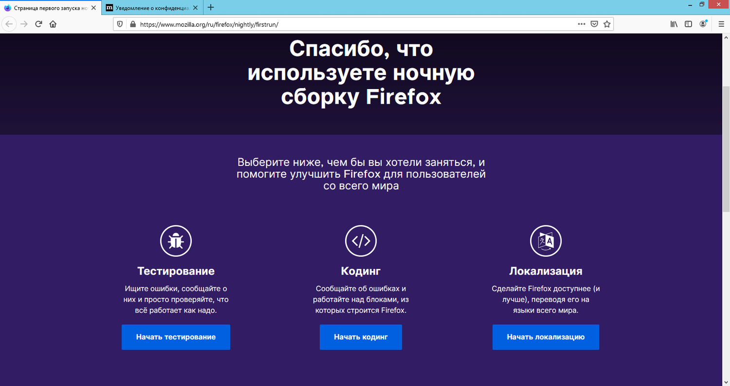730x386 pixels.
Task: Go to the Home page icon
Action: (x=53, y=24)
